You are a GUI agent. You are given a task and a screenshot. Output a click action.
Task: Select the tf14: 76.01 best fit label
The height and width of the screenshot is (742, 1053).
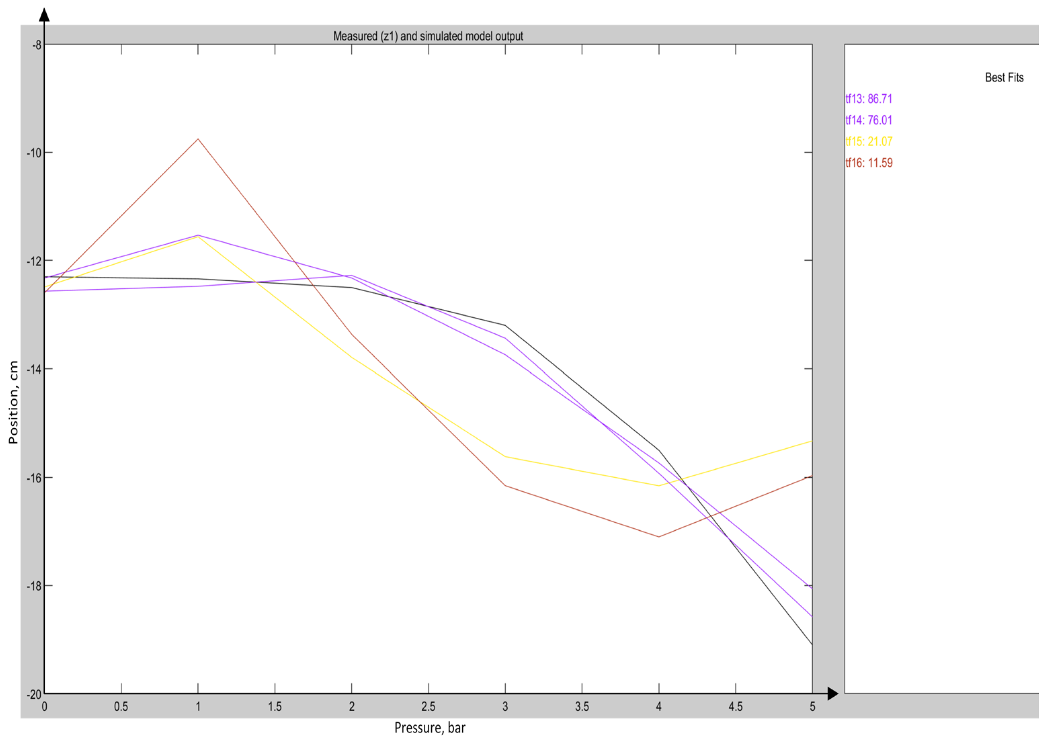click(x=869, y=120)
